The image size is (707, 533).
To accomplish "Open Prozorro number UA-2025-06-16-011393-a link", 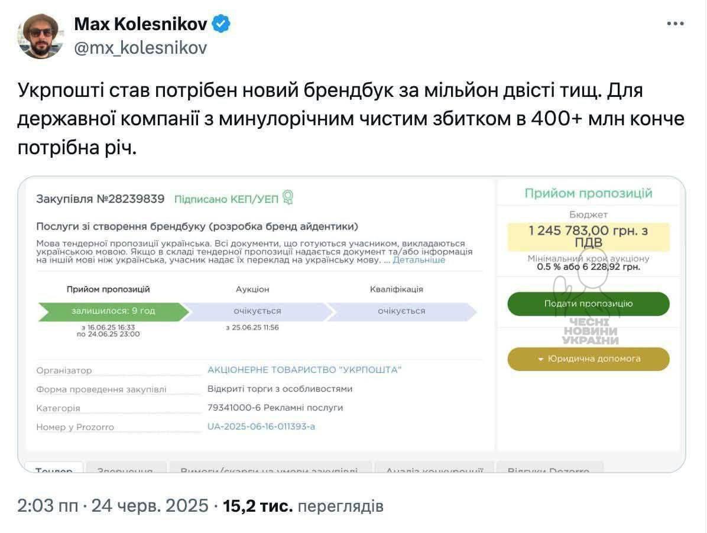I will (x=261, y=427).
